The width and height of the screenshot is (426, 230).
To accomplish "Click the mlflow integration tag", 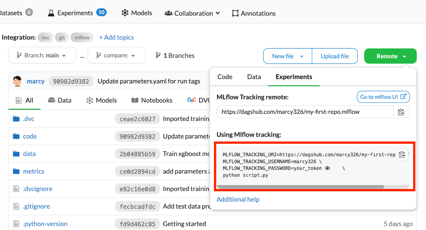I will (82, 37).
